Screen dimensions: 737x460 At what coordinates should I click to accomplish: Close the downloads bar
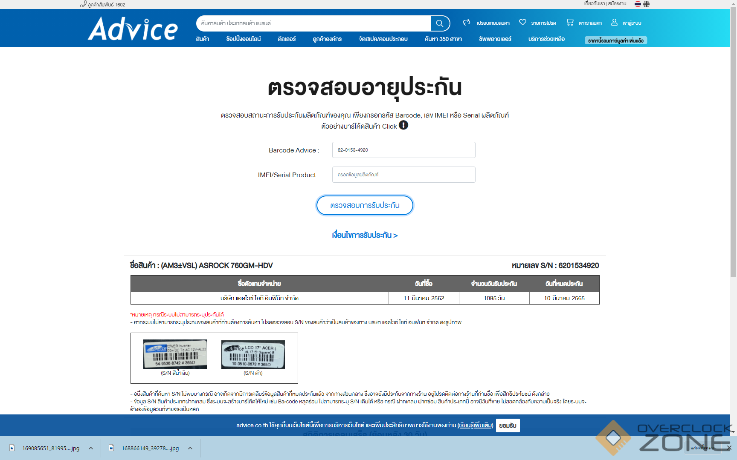coord(729,448)
